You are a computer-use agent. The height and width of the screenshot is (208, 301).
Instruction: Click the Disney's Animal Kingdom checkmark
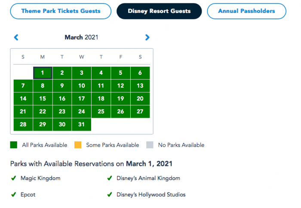point(109,178)
